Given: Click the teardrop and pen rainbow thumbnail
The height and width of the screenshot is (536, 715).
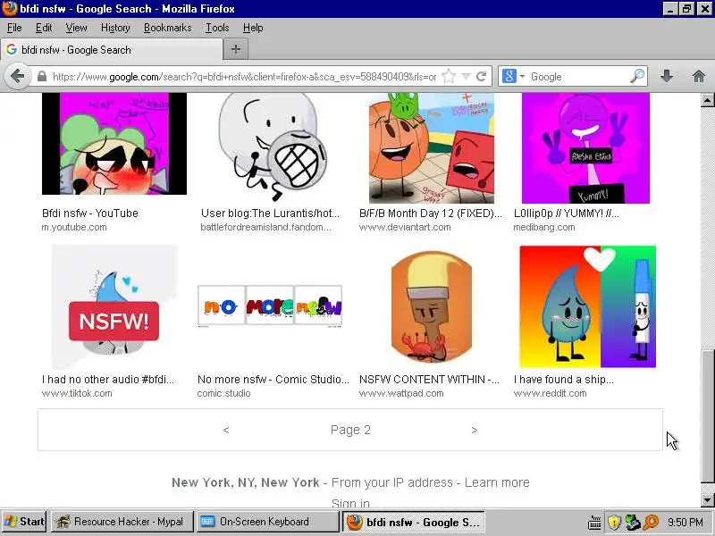Looking at the screenshot, I should point(588,306).
